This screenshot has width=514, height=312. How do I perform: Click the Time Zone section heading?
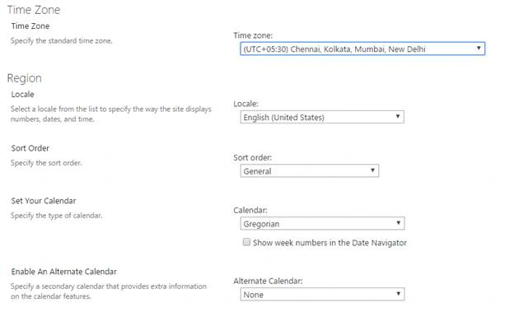[34, 10]
